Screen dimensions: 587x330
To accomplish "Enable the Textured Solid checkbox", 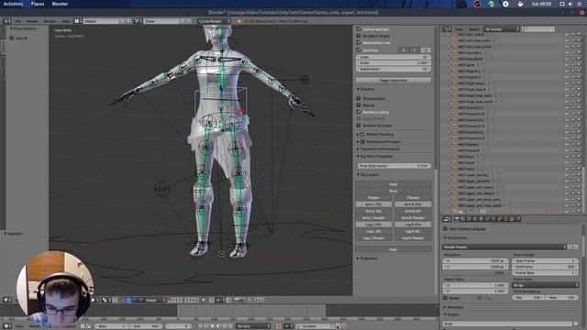I will click(359, 98).
